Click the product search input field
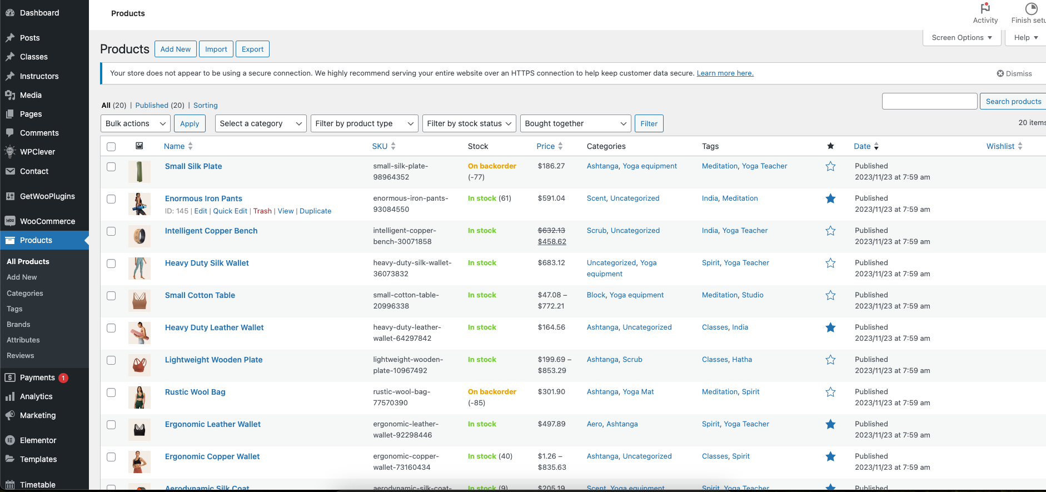 point(929,101)
